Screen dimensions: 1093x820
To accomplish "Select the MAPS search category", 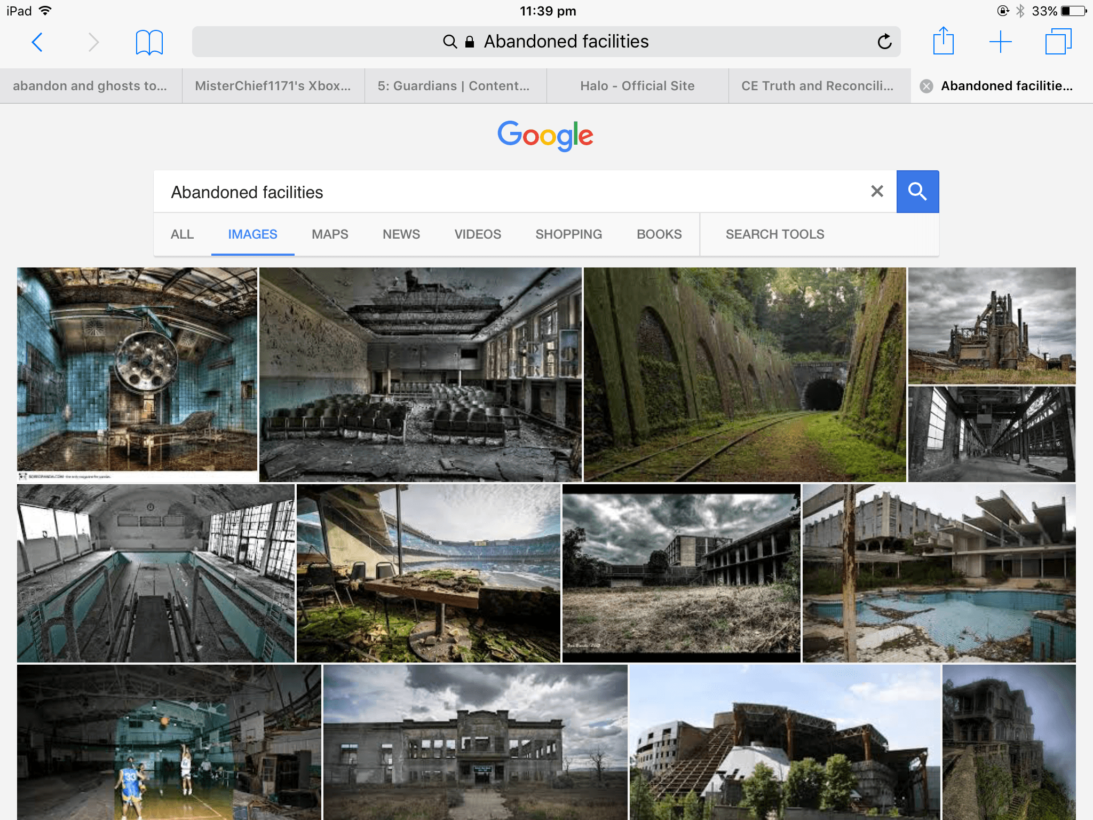I will tap(330, 234).
